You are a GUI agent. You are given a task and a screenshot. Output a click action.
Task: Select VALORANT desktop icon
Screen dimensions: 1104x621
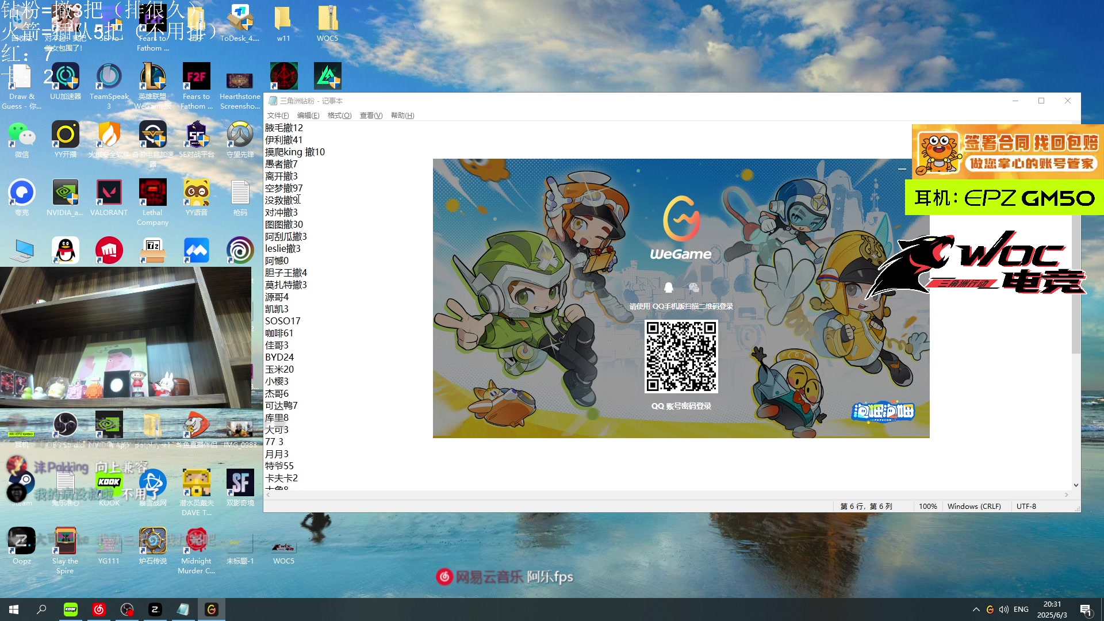109,198
